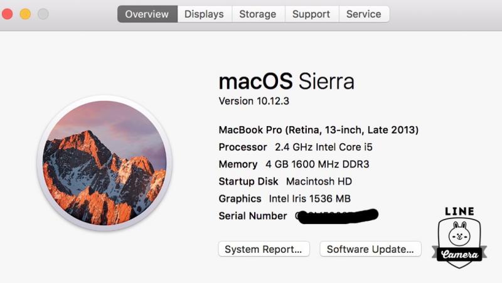Select the Support tab
This screenshot has height=283, width=502.
tap(311, 14)
